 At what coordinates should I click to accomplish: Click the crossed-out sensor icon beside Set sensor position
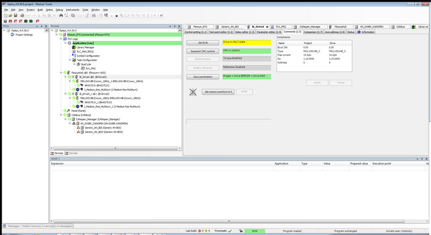click(x=193, y=92)
